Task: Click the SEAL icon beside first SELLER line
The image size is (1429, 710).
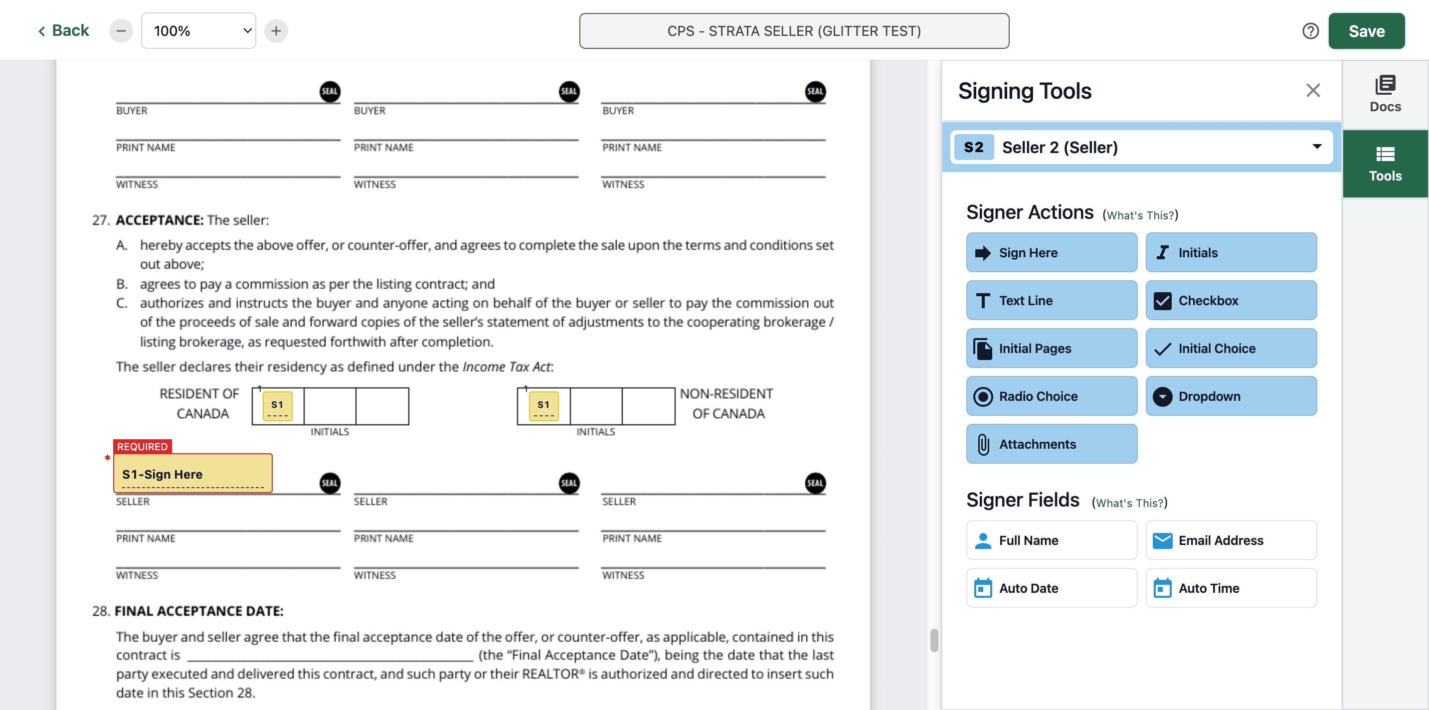Action: point(330,483)
